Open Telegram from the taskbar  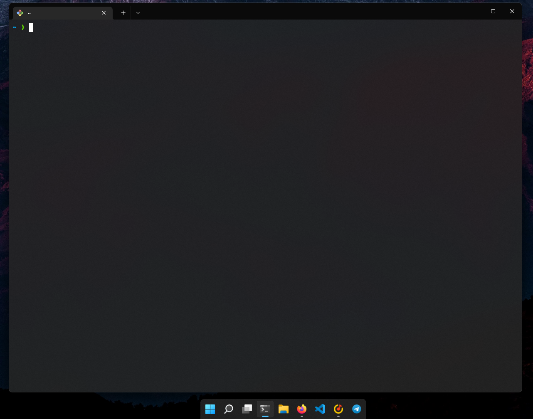(x=356, y=409)
